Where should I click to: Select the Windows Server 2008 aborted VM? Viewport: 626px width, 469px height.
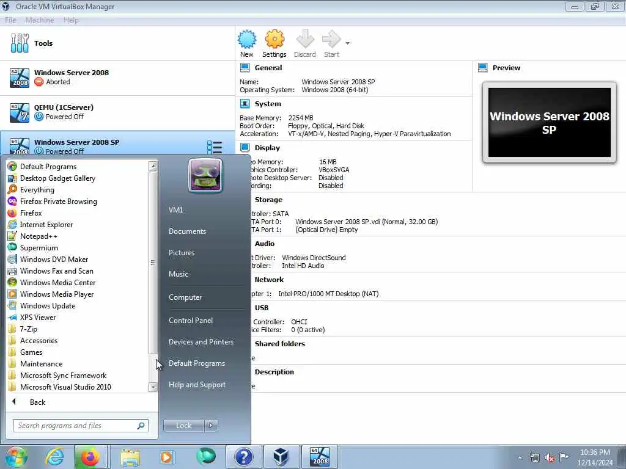coord(117,78)
